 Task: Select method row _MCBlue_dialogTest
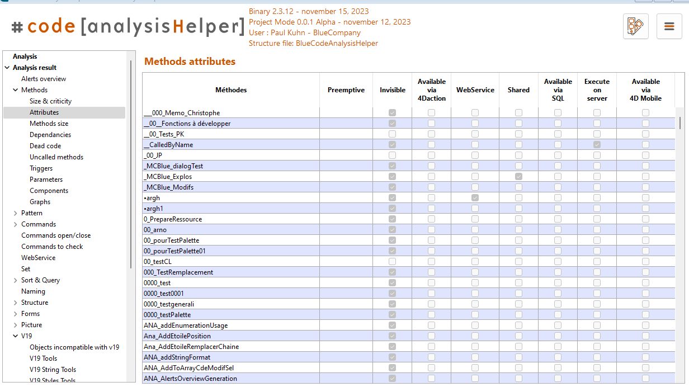coord(409,166)
